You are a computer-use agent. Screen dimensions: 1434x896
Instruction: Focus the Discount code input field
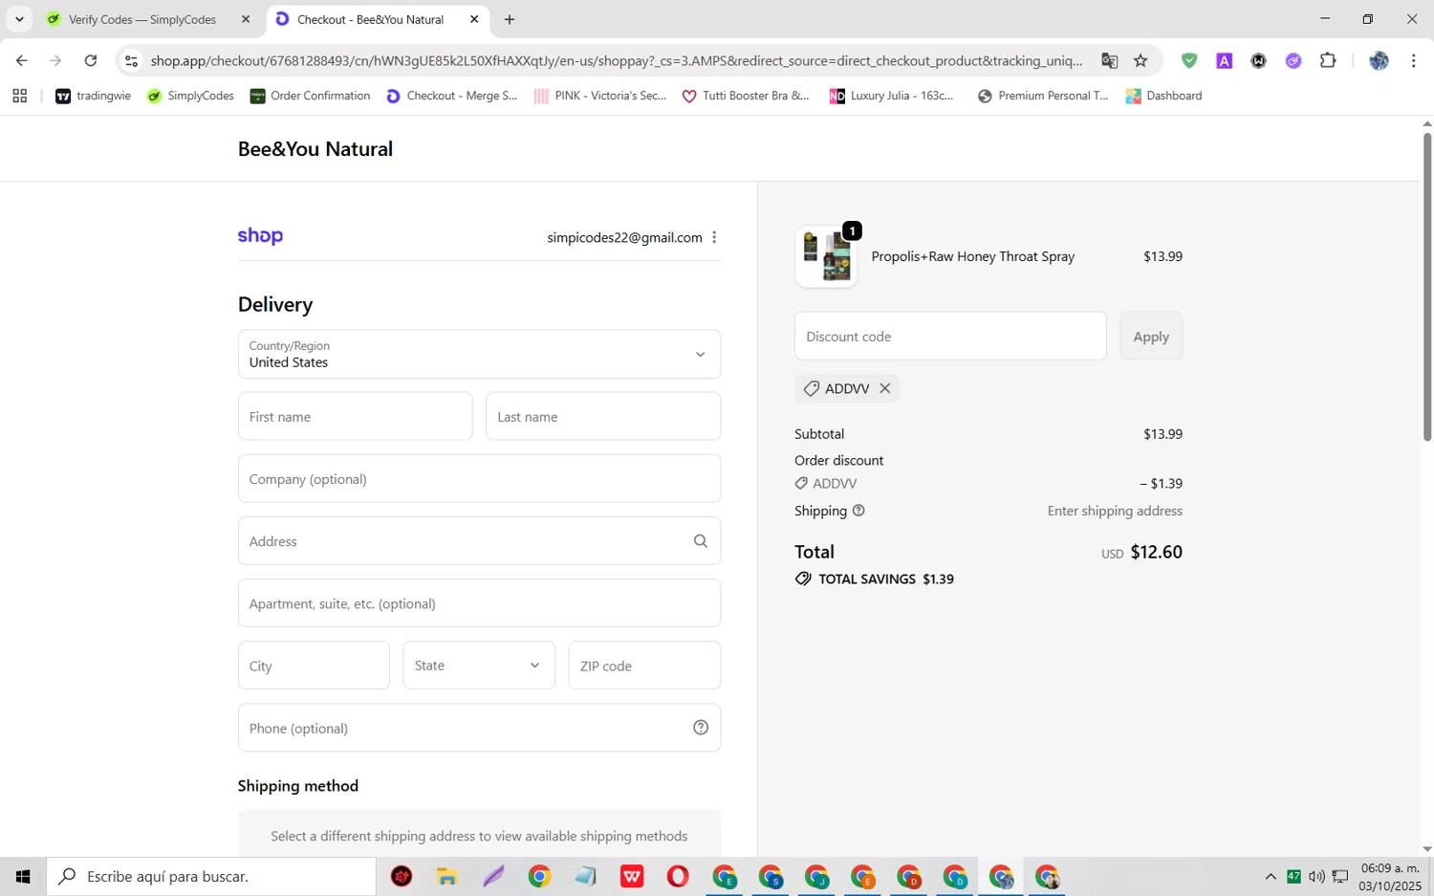click(950, 337)
